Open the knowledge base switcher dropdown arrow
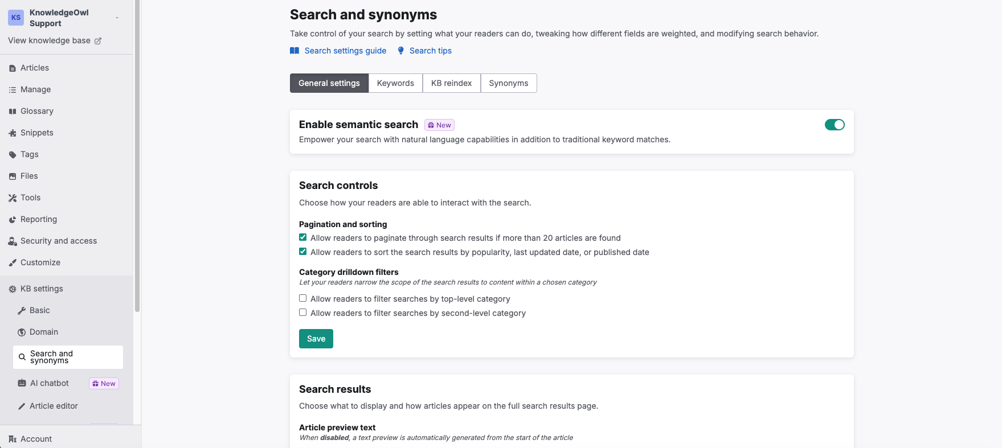1002x448 pixels. point(117,18)
